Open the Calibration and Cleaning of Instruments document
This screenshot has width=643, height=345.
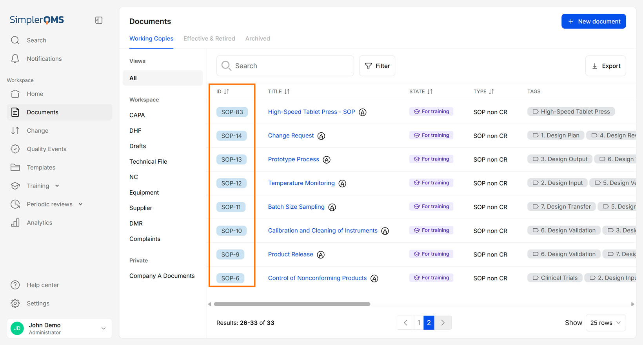point(323,231)
